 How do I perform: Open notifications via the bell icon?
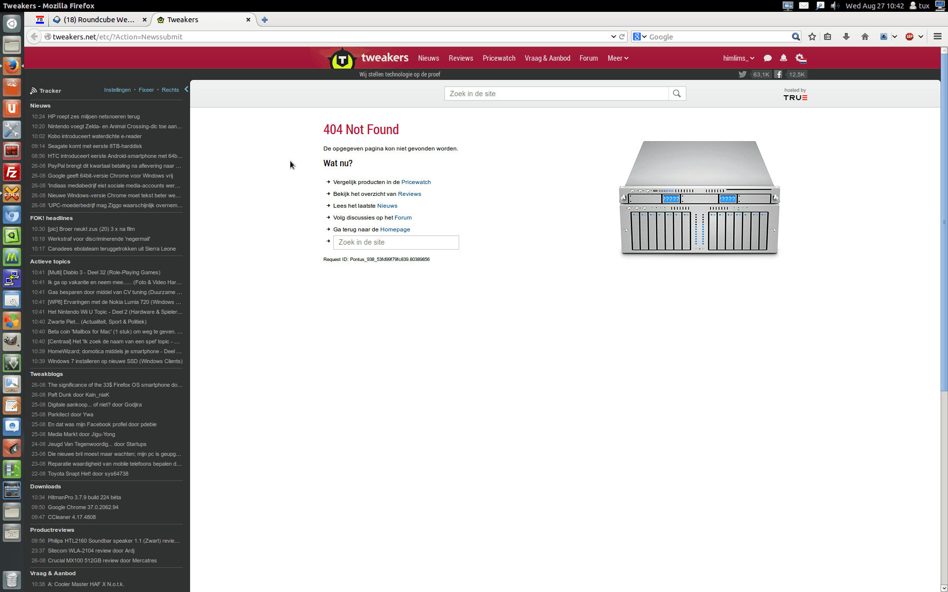pyautogui.click(x=784, y=58)
